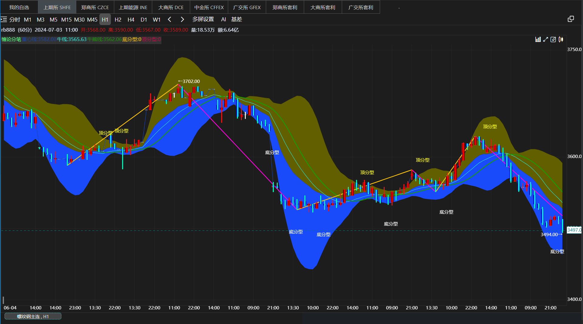Click 底分型 label at chart bottom-right

pos(557,252)
